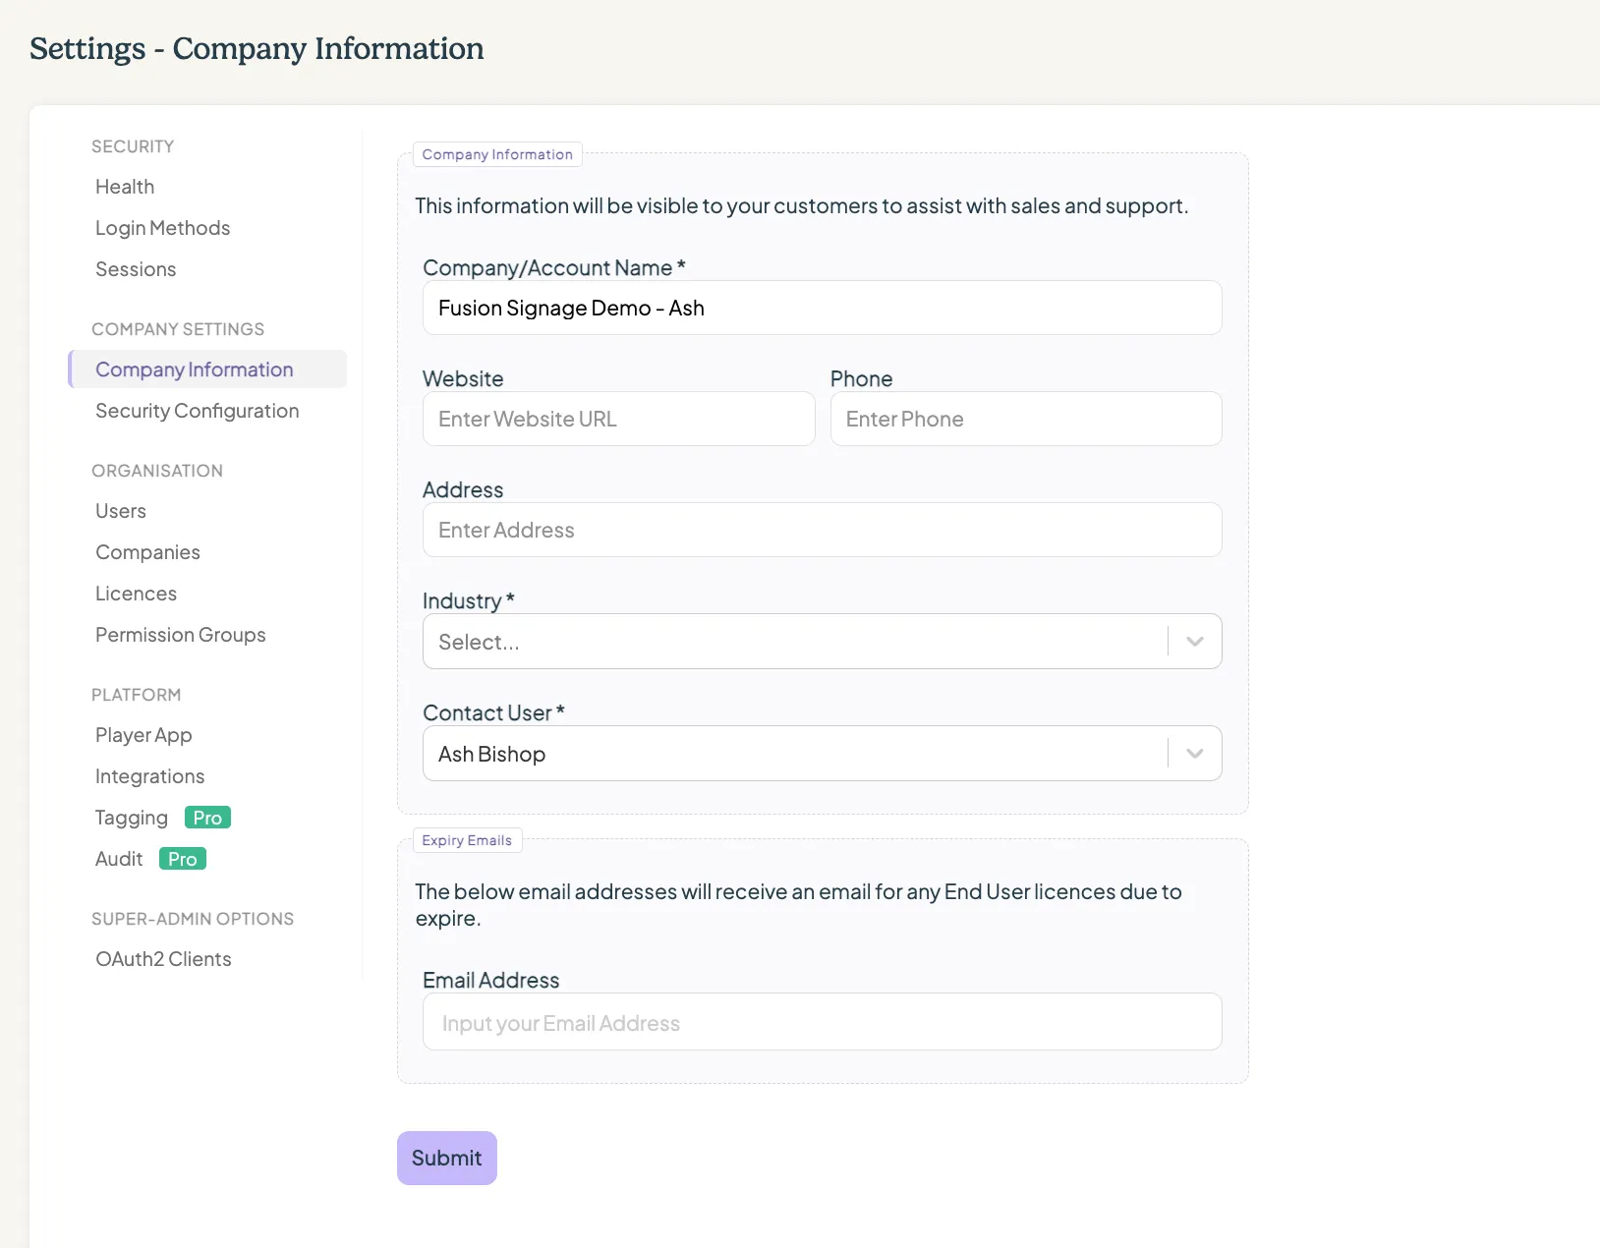This screenshot has width=1600, height=1248.
Task: Click the Company/Account Name field
Action: point(822,308)
